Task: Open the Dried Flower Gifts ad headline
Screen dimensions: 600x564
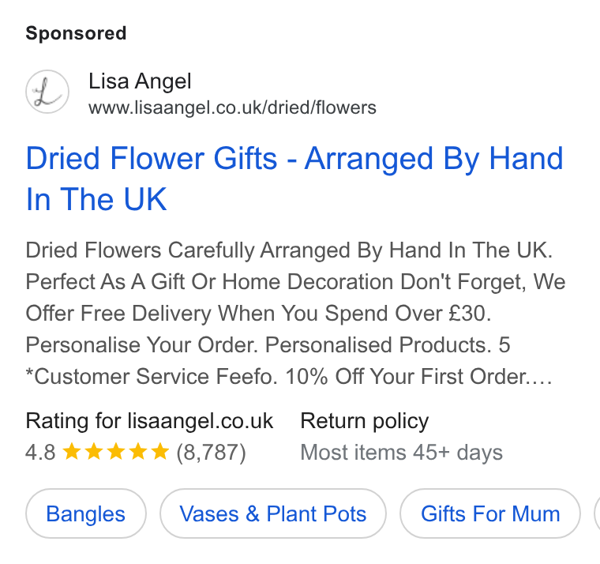Action: click(294, 179)
